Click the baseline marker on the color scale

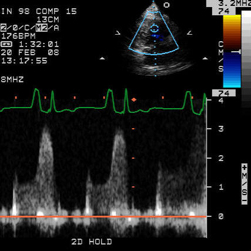click(236, 52)
